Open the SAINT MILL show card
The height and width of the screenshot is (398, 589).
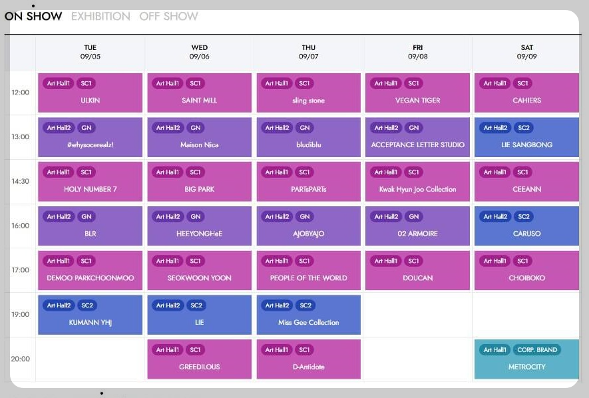coord(200,93)
